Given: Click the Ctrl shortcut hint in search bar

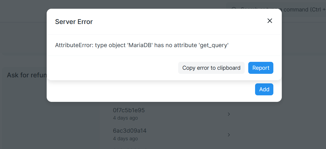Looking at the screenshot, I should [x=315, y=10].
